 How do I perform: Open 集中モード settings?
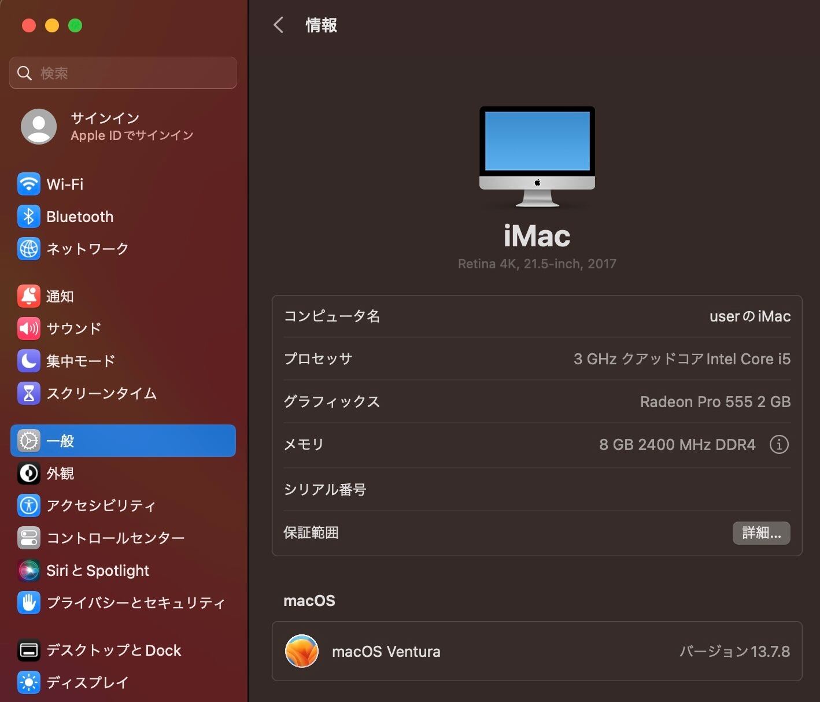pyautogui.click(x=123, y=361)
